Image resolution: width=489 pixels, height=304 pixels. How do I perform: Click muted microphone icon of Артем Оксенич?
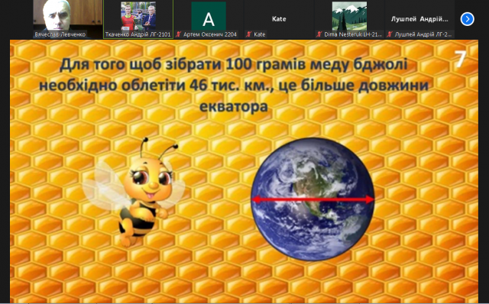178,34
